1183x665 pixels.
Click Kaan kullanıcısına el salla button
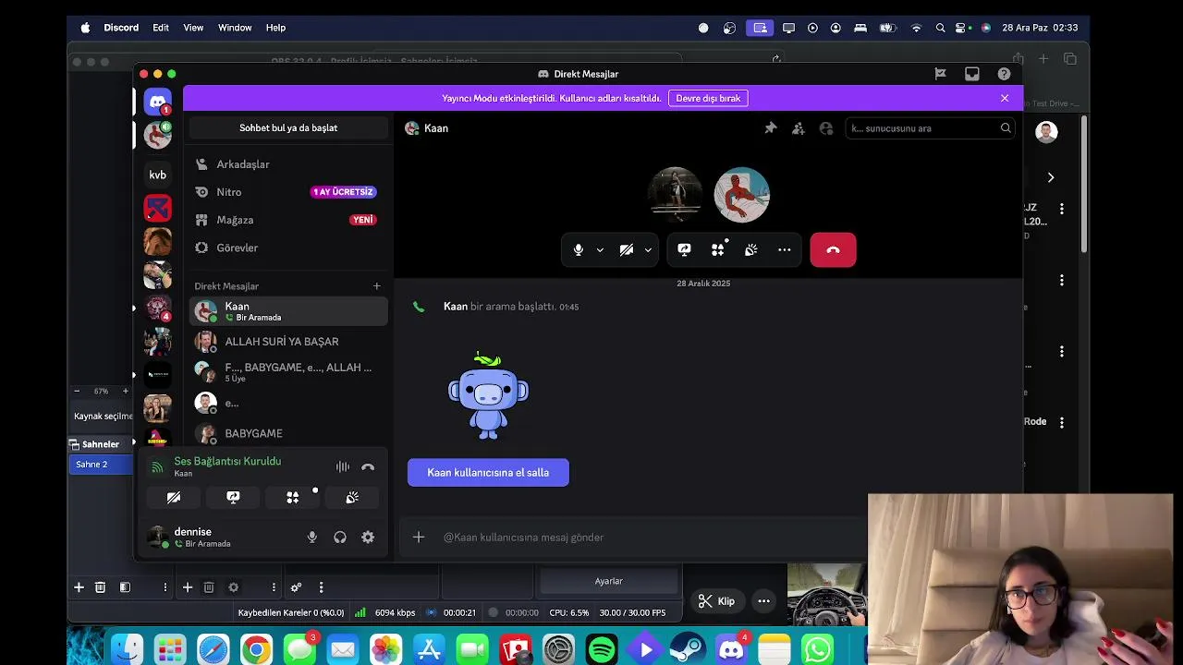click(488, 472)
